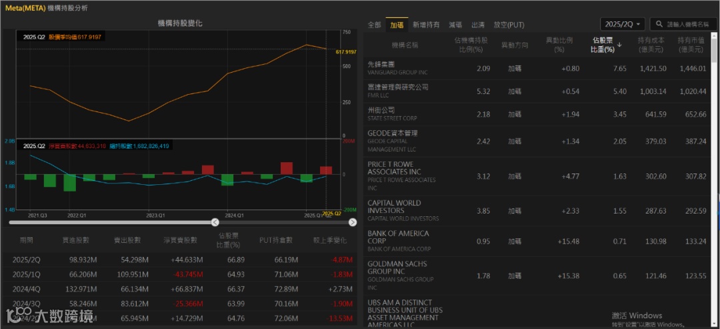The width and height of the screenshot is (720, 329).
Task: Click the 淨買賣股數 44,633,318 legend label
Action: pos(77,146)
